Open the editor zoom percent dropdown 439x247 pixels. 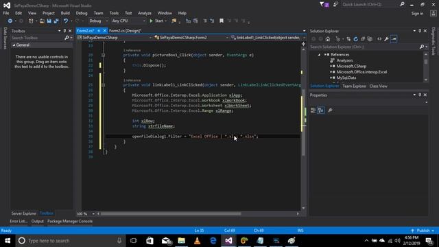tap(93, 213)
